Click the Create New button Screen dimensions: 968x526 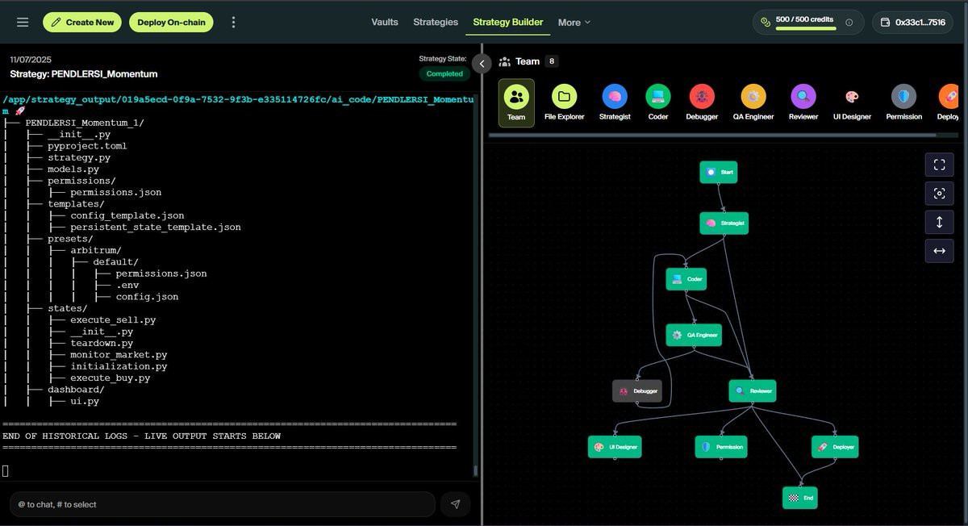82,23
